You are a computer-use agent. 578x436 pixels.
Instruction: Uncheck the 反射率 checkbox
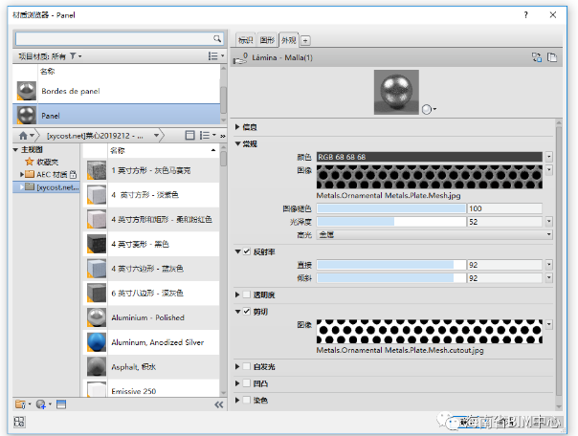click(x=247, y=251)
